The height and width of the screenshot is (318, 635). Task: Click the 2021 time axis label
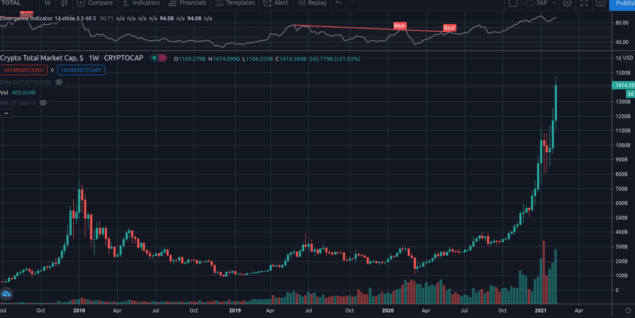tap(541, 310)
